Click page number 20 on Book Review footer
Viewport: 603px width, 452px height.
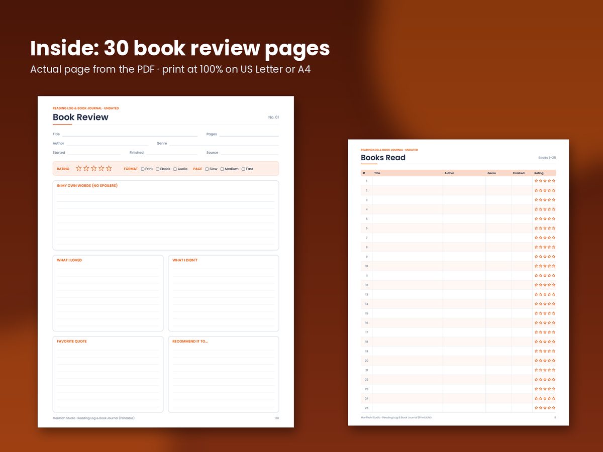click(277, 418)
